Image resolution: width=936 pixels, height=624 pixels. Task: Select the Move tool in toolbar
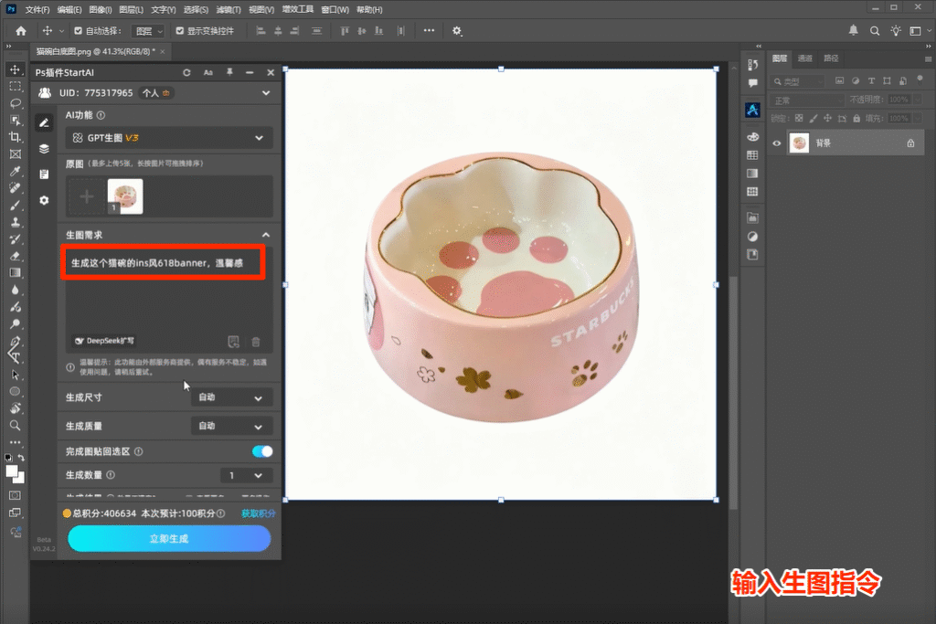coord(15,69)
